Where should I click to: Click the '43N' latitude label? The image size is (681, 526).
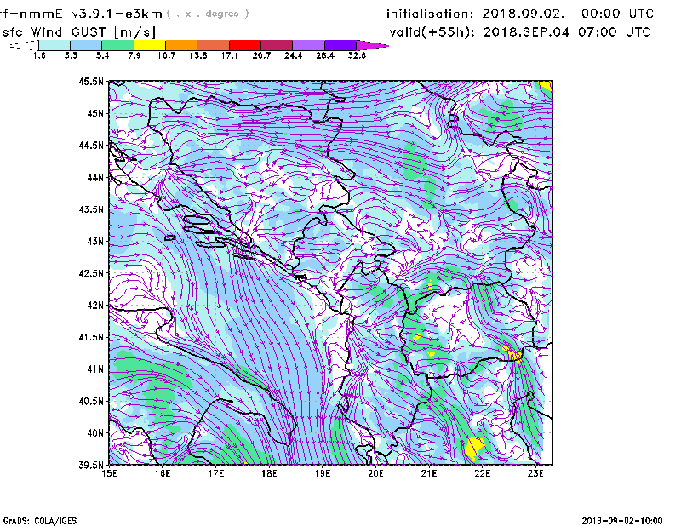[95, 241]
